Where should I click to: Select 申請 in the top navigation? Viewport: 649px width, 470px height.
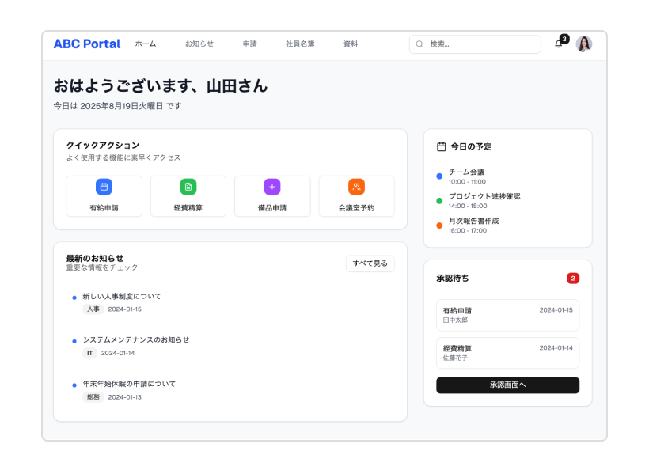(x=250, y=44)
